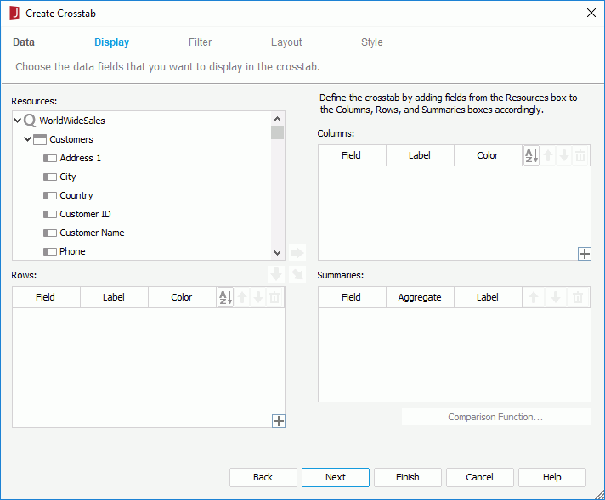Viewport: 605px width, 500px height.
Task: Select the Country field in Resources
Action: coord(76,195)
